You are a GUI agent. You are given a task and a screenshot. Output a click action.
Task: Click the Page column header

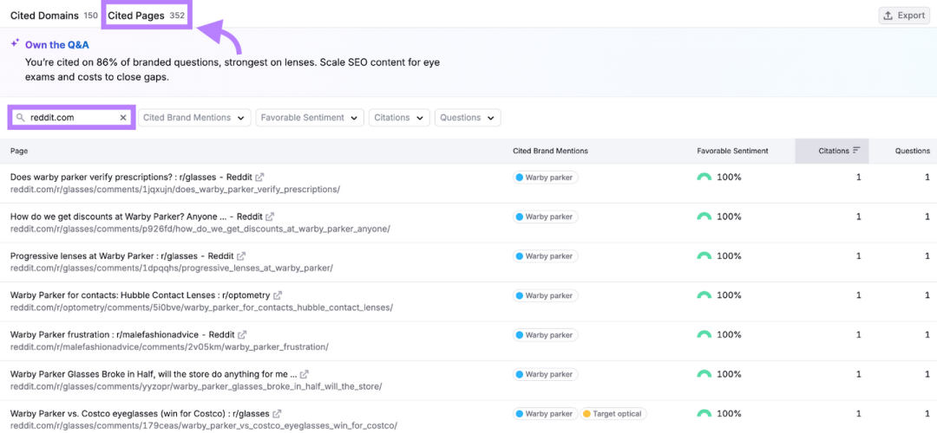[19, 151]
